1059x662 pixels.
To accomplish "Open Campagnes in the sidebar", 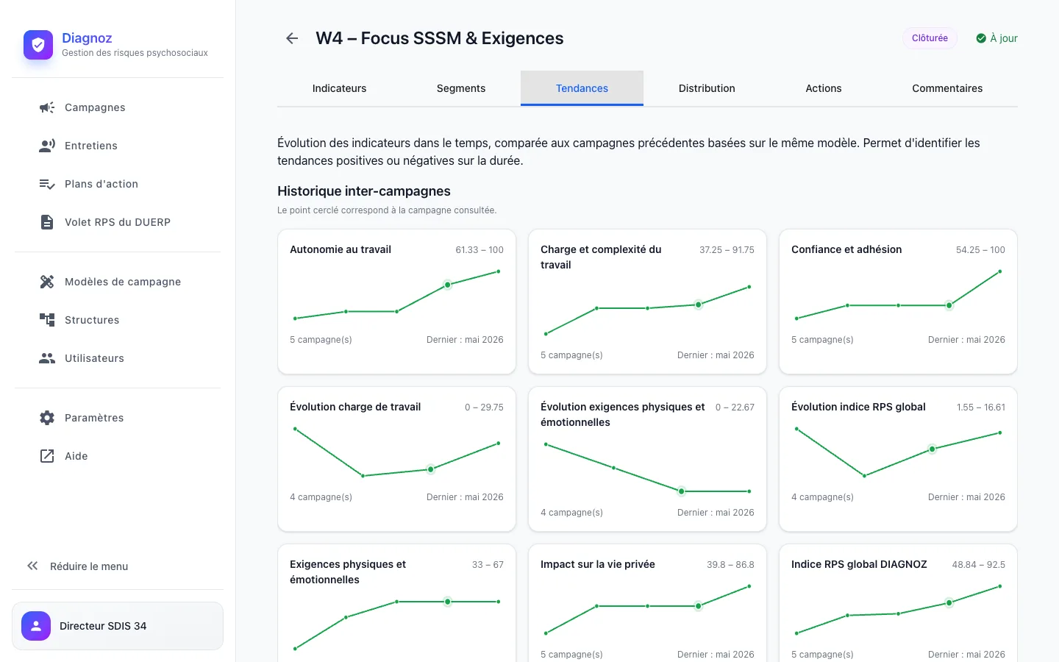I will coord(118,107).
